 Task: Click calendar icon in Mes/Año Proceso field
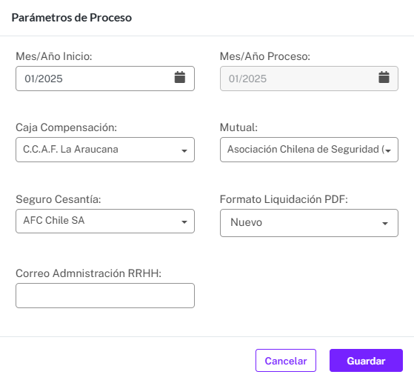pyautogui.click(x=384, y=77)
